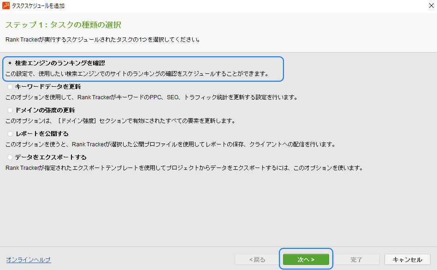437x270 pixels.
Task: Select キーワードデータを更新 radio option
Action: click(x=10, y=87)
